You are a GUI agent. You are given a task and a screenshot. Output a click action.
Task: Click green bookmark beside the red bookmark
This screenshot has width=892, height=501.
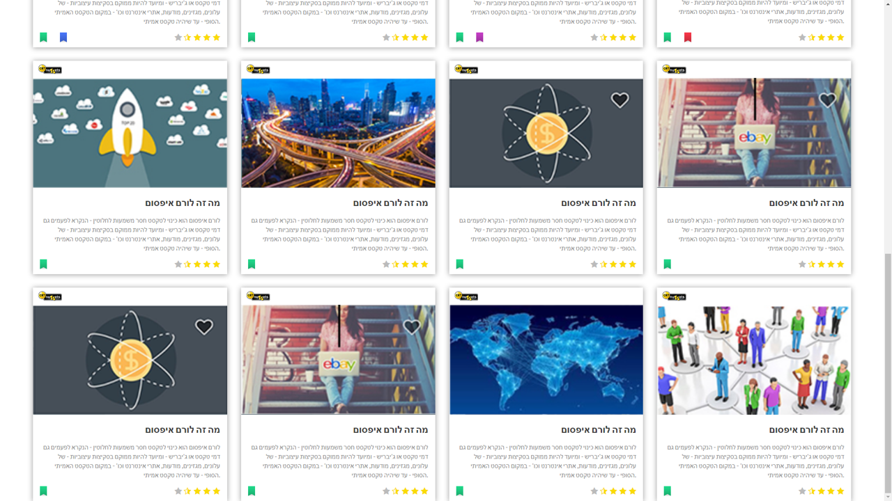[667, 38]
